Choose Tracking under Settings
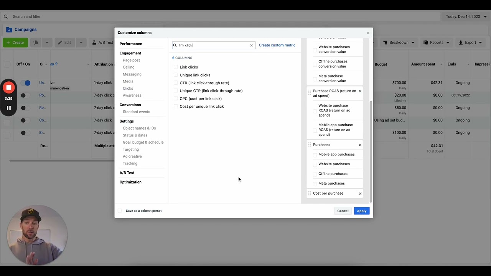Viewport: 491px width, 276px height. coord(130,163)
